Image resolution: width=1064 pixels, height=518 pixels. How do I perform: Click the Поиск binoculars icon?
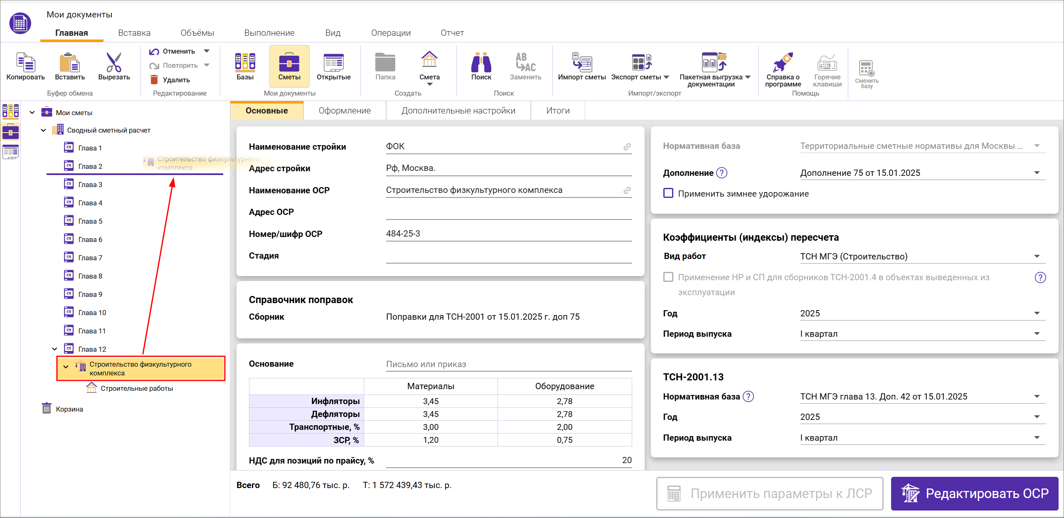481,62
